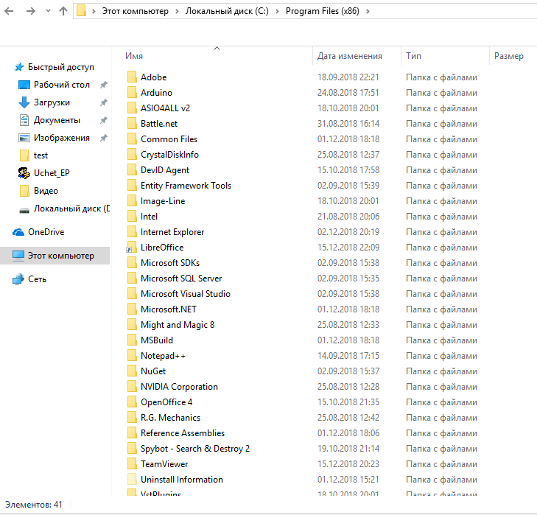
Task: Select the Intel folder icon
Action: [x=132, y=216]
